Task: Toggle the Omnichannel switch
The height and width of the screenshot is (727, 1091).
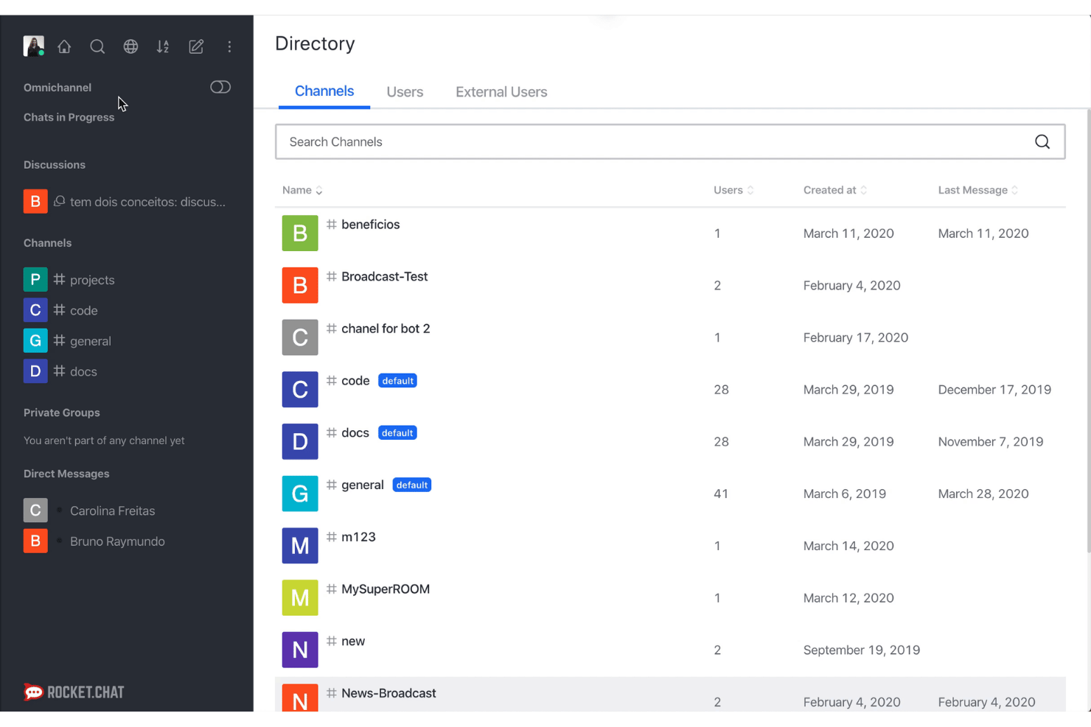Action: [220, 87]
